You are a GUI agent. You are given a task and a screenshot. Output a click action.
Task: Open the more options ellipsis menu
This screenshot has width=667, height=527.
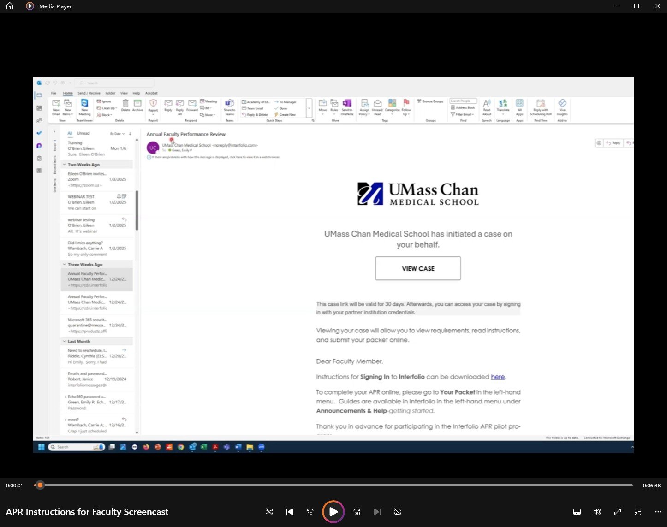tap(658, 512)
